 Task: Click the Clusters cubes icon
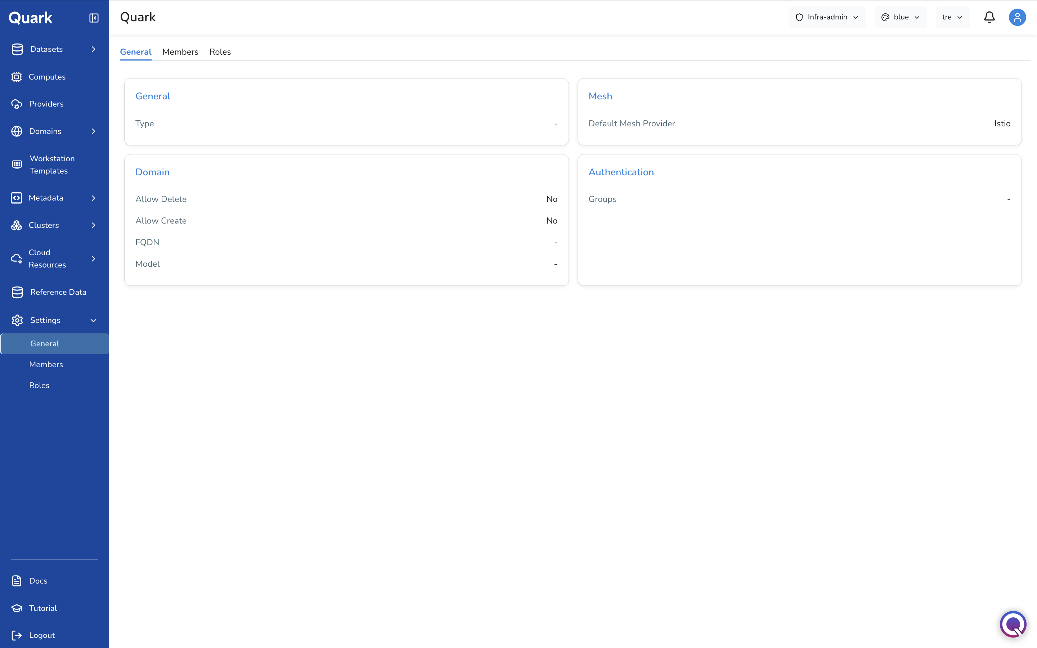coord(17,225)
